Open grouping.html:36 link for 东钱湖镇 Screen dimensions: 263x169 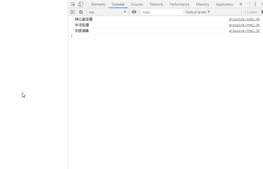point(244,31)
